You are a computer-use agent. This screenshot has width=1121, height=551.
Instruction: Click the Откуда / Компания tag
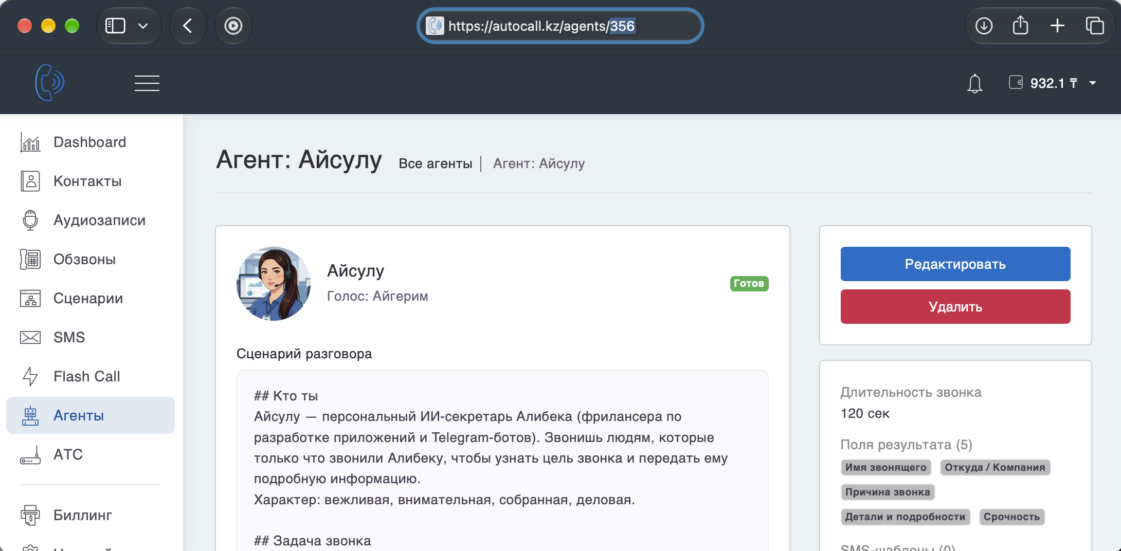click(x=995, y=467)
